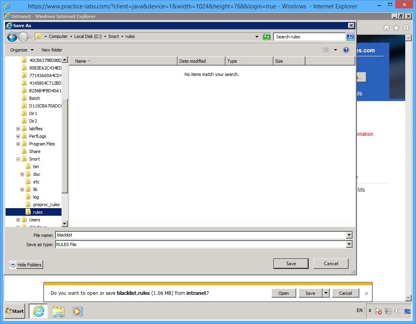Click the search magnifier icon
This screenshot has height=324, width=416.
350,36
